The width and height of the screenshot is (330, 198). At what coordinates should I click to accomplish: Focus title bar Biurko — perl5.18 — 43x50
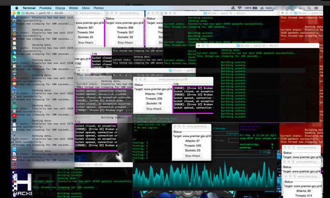42,13
